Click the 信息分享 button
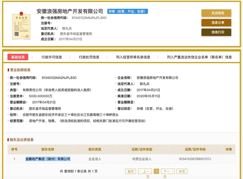The height and width of the screenshot is (179, 243). tap(216, 23)
